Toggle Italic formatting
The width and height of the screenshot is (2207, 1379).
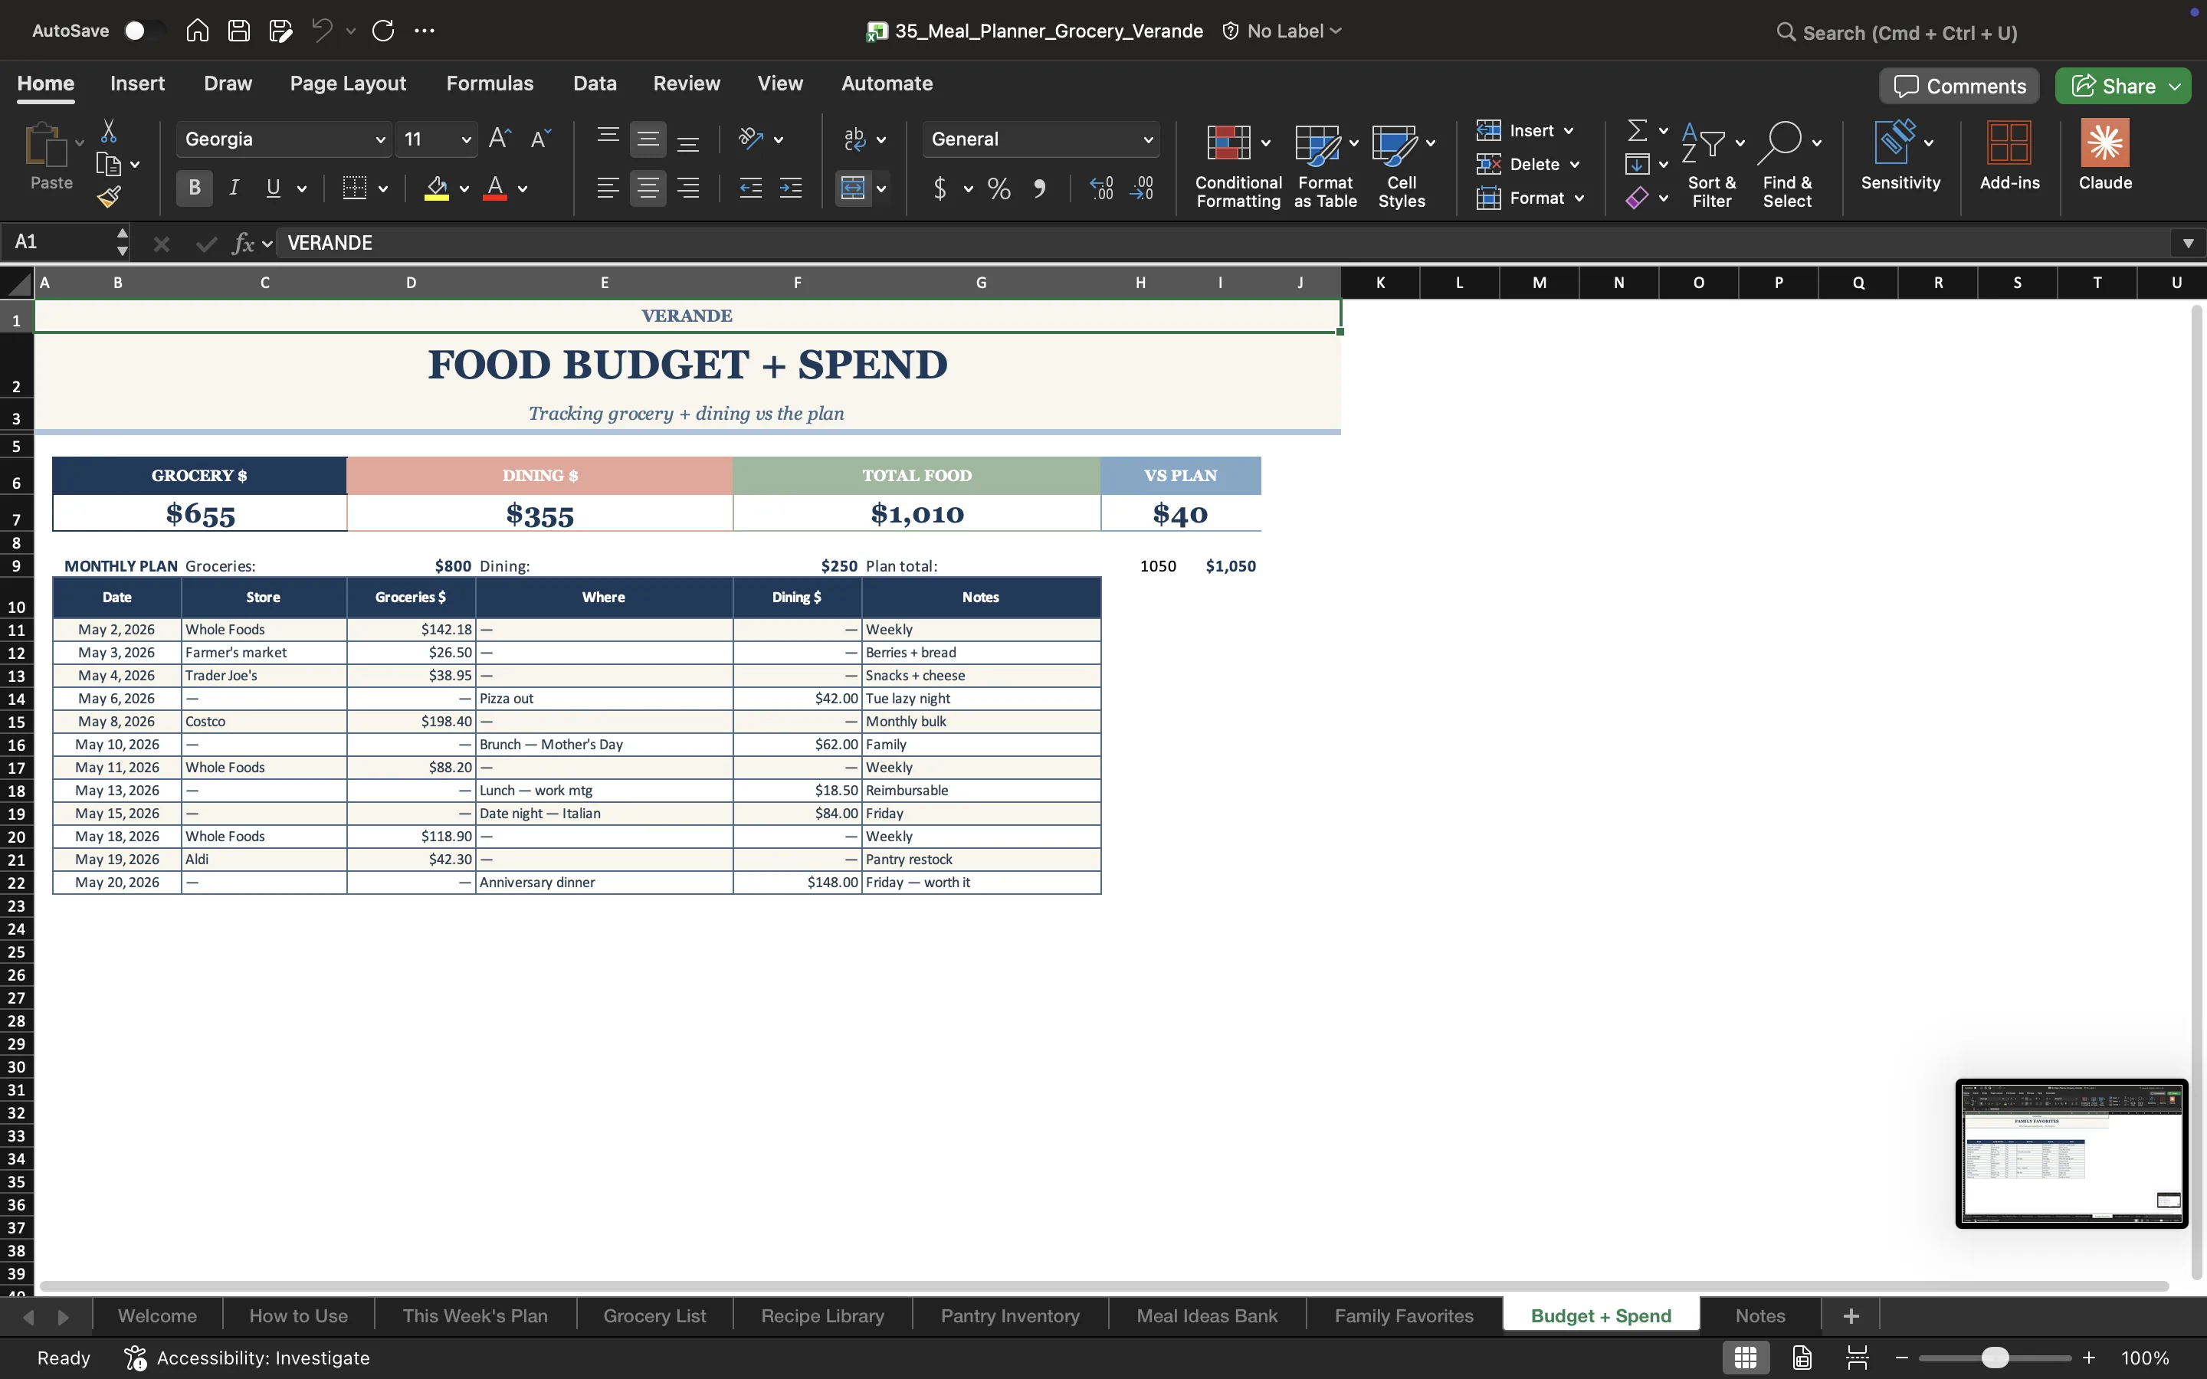pos(234,188)
